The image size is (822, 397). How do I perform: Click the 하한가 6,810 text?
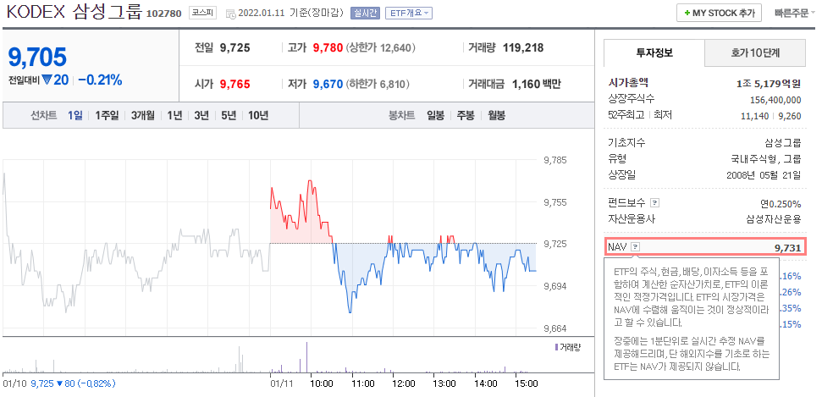click(x=378, y=84)
